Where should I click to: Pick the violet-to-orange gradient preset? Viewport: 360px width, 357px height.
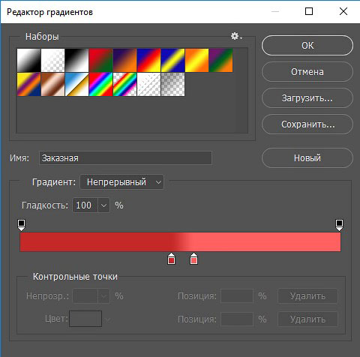124,60
